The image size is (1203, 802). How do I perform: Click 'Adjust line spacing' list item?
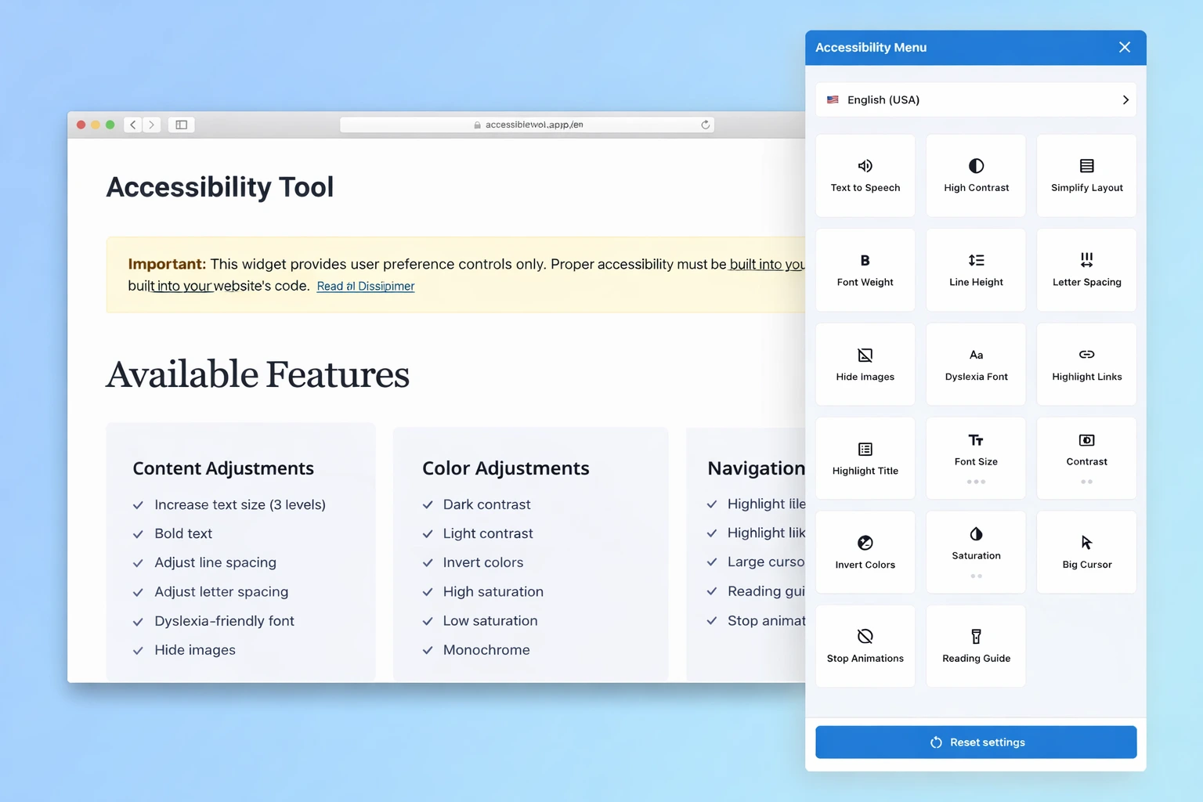[215, 562]
